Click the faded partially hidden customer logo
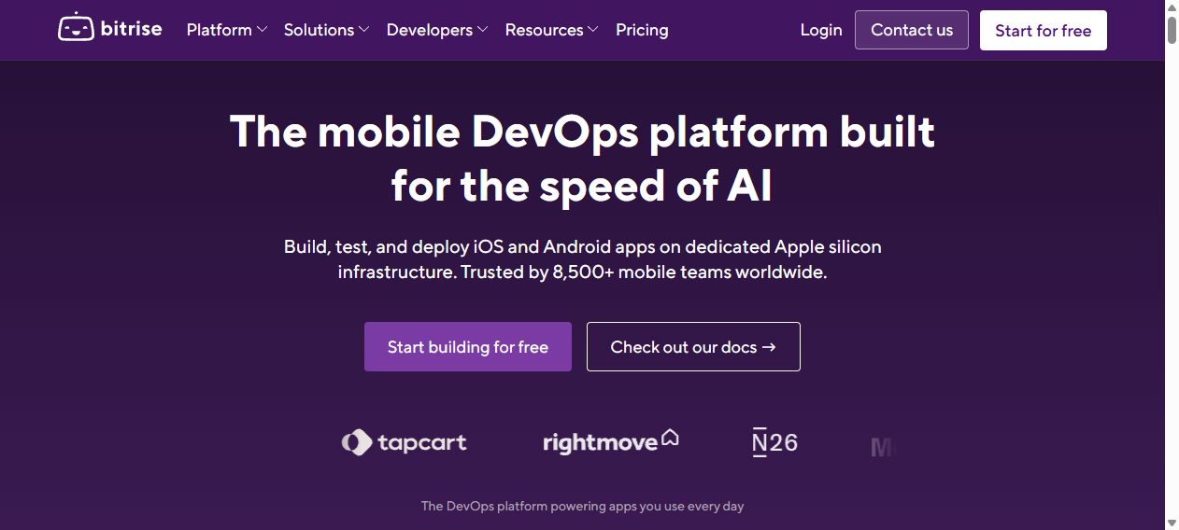Viewport: 1179px width, 530px height. pos(881,448)
